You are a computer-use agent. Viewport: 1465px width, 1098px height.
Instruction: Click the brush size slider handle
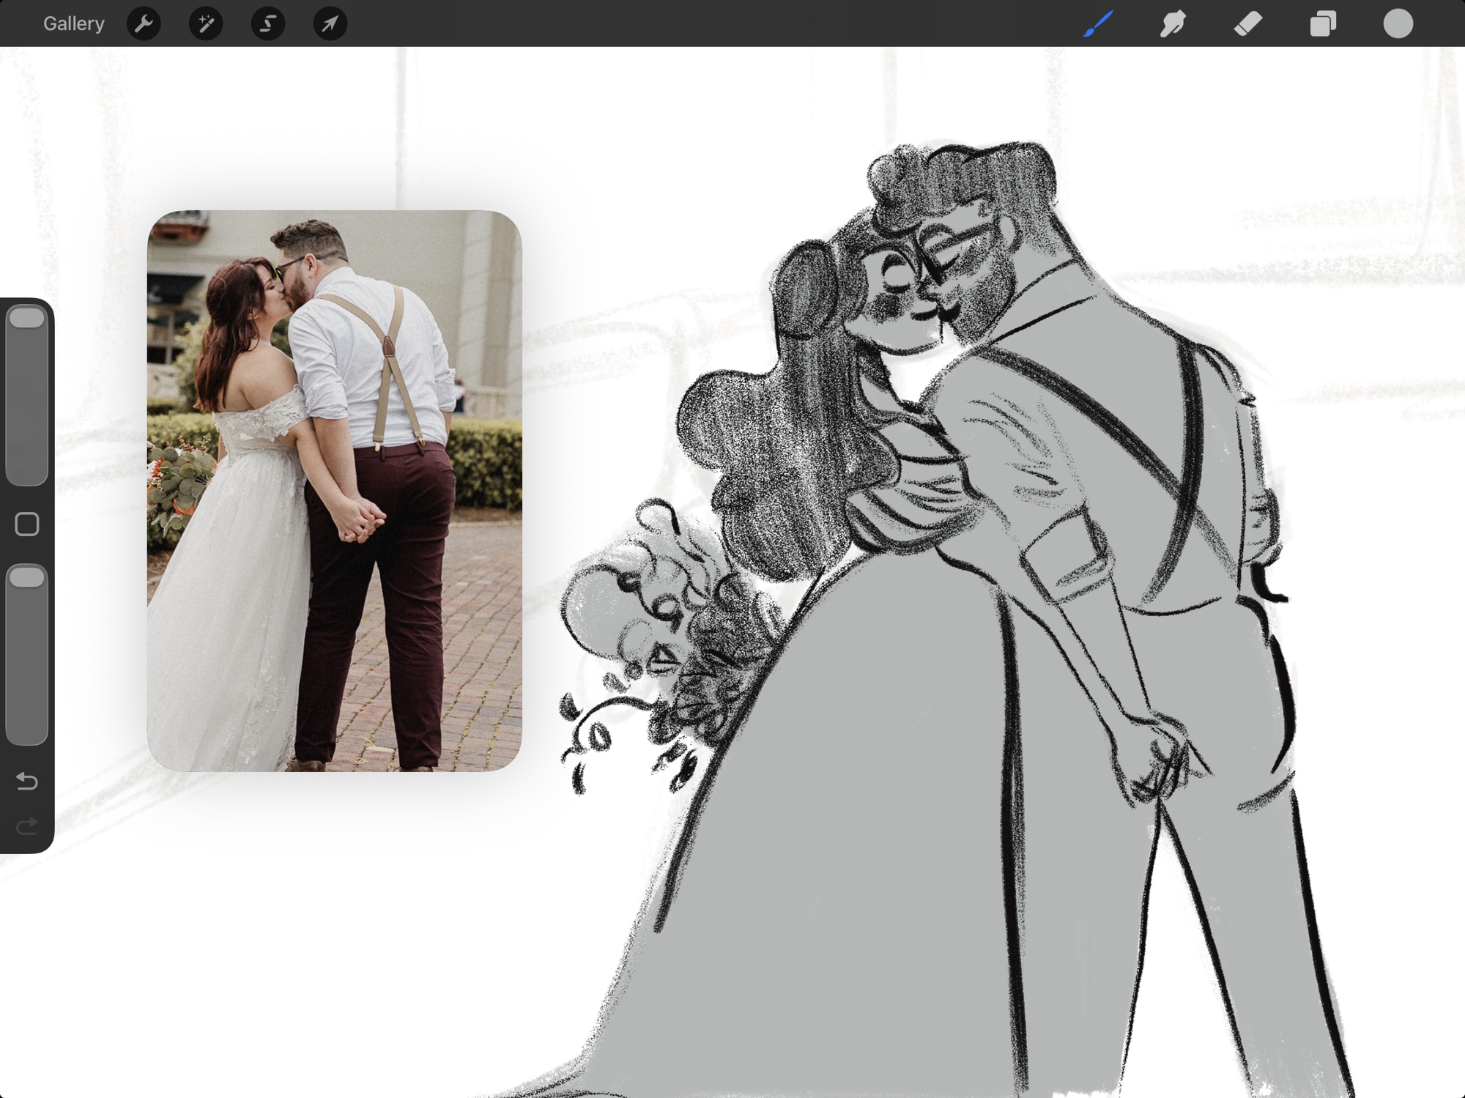[x=27, y=318]
